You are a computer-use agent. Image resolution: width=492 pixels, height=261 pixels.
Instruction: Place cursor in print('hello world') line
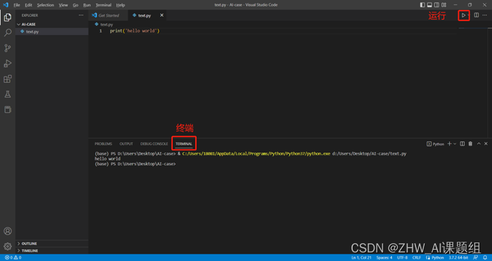135,31
